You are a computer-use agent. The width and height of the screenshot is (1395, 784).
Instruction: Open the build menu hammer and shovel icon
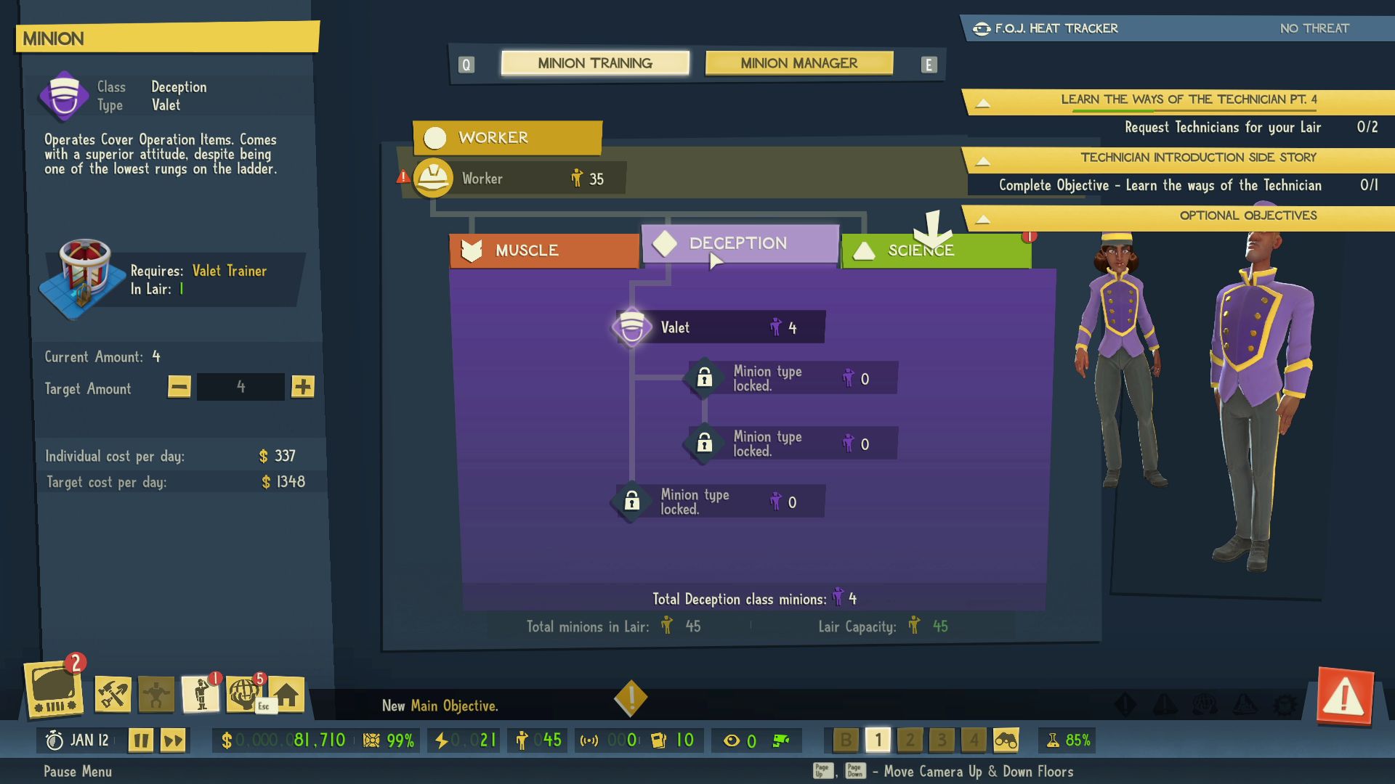point(113,695)
